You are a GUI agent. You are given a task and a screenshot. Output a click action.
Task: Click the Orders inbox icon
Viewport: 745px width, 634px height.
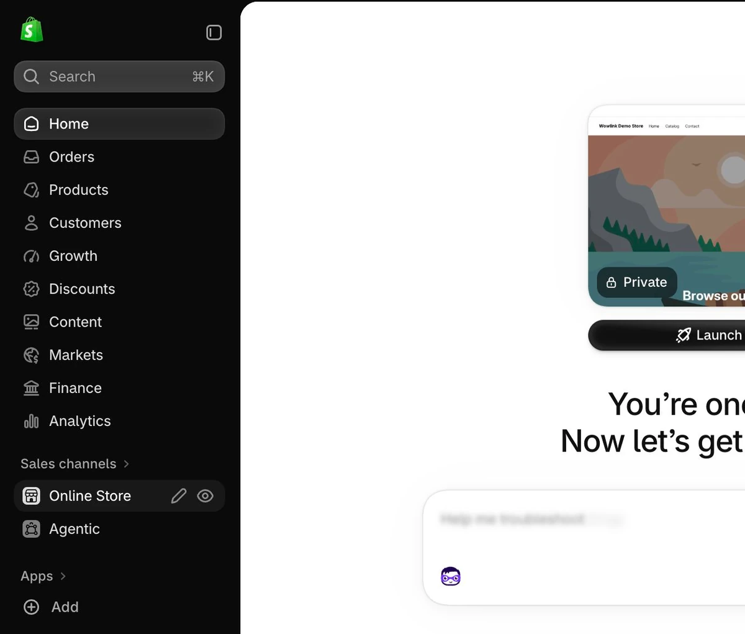(31, 157)
